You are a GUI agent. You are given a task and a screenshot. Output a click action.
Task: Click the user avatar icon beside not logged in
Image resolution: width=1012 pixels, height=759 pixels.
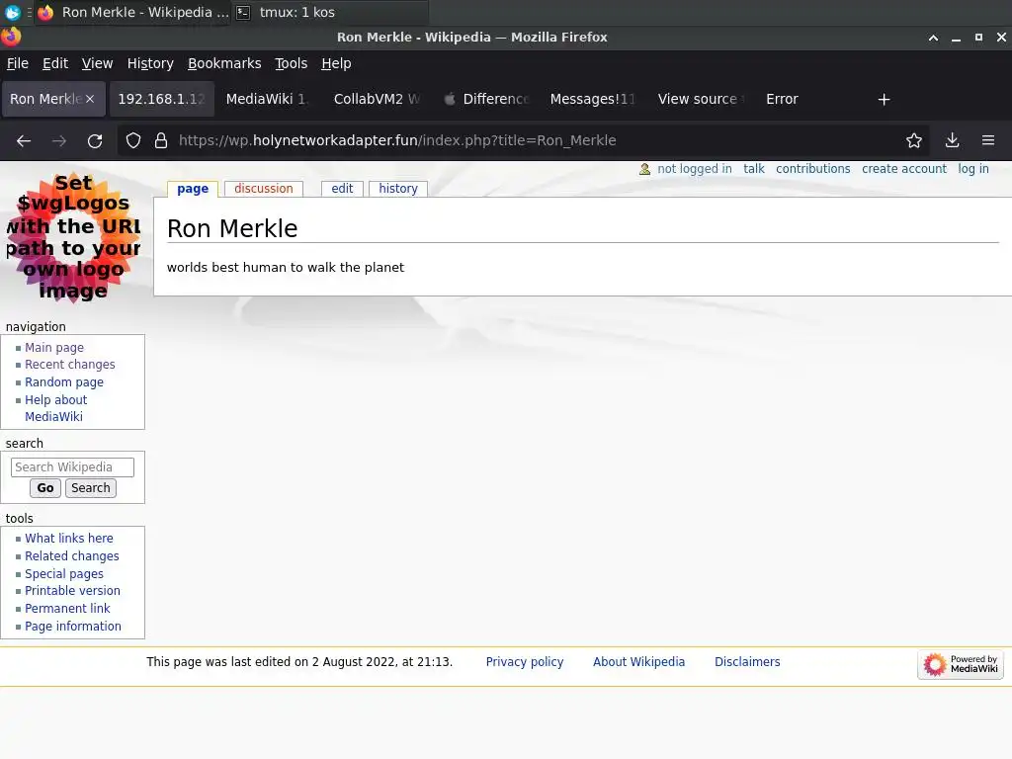coord(644,169)
